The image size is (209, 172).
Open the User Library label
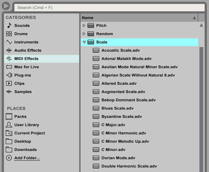(x=27, y=125)
